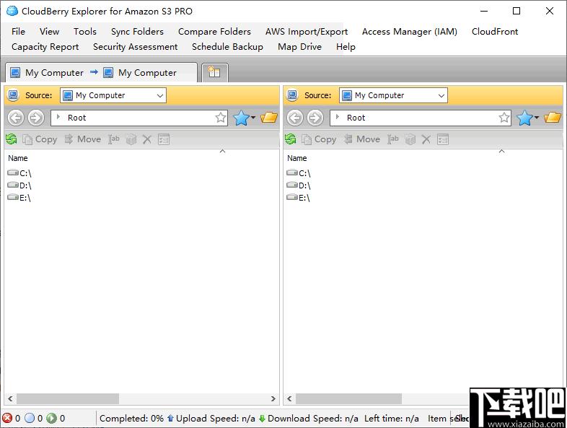Click the left pane horizontal scrollbar thumb
This screenshot has height=428, width=567.
tap(68, 398)
